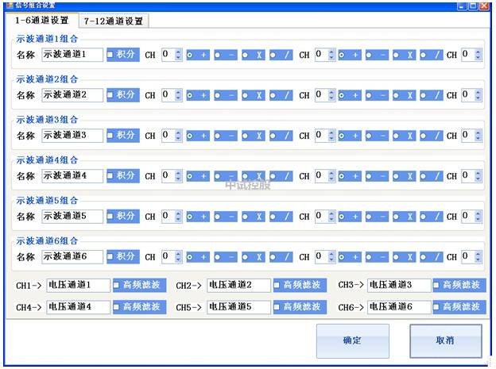
Task: Click the 取消 button
Action: pyautogui.click(x=445, y=340)
